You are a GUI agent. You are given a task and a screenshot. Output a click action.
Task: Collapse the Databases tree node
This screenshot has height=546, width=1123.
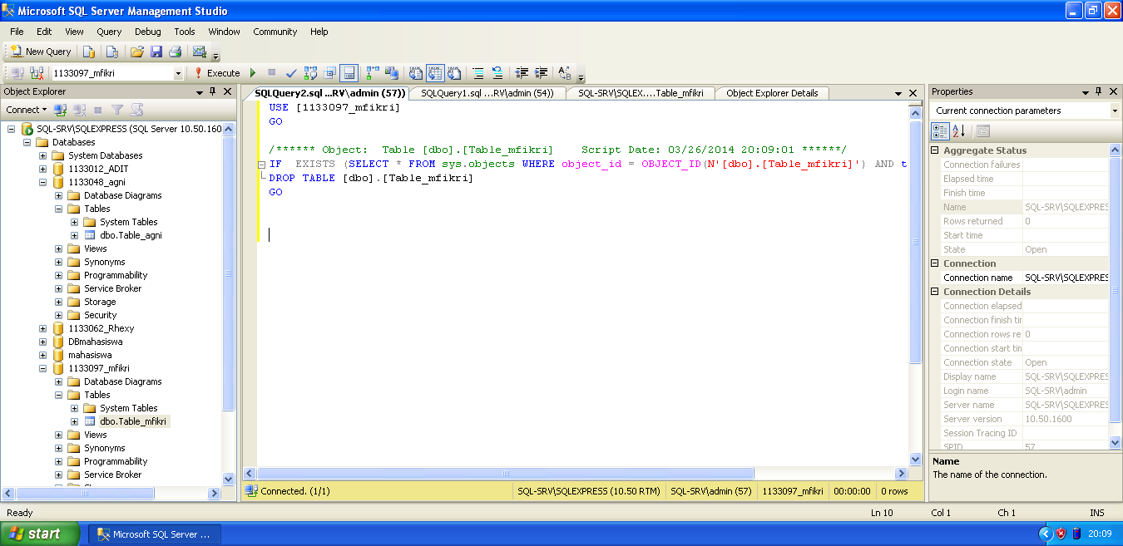pyautogui.click(x=27, y=142)
